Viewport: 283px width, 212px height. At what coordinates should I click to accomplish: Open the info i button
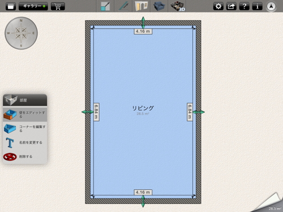pyautogui.click(x=258, y=6)
